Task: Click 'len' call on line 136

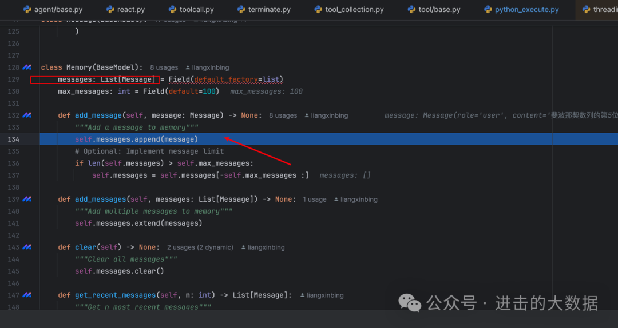Action: tap(94, 163)
